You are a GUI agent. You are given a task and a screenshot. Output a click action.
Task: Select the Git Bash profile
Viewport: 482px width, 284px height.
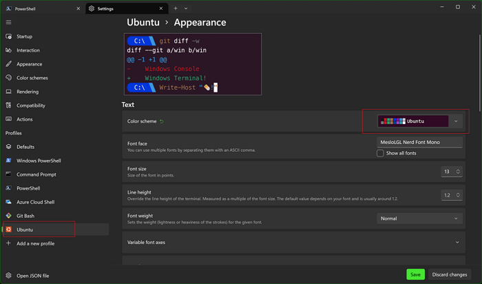click(x=56, y=216)
